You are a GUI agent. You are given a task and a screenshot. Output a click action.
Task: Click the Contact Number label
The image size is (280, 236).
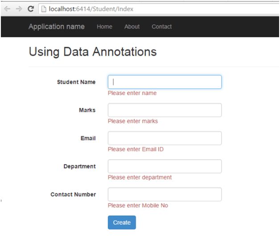[x=73, y=195]
